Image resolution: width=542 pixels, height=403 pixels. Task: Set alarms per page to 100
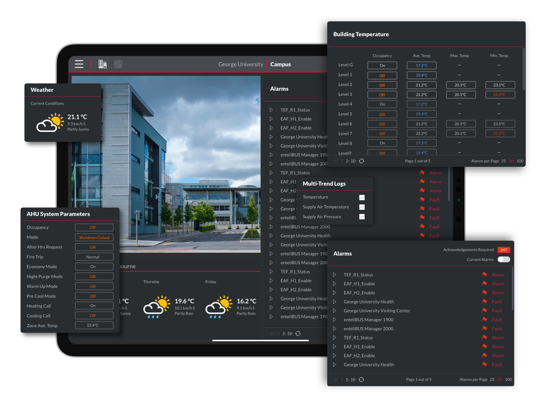pyautogui.click(x=508, y=380)
